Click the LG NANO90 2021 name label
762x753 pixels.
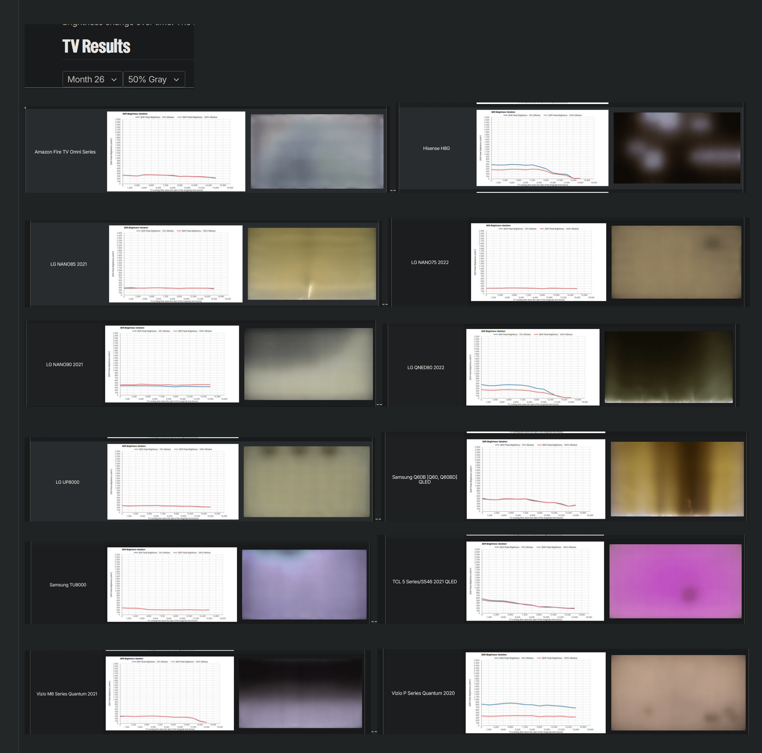pos(65,364)
